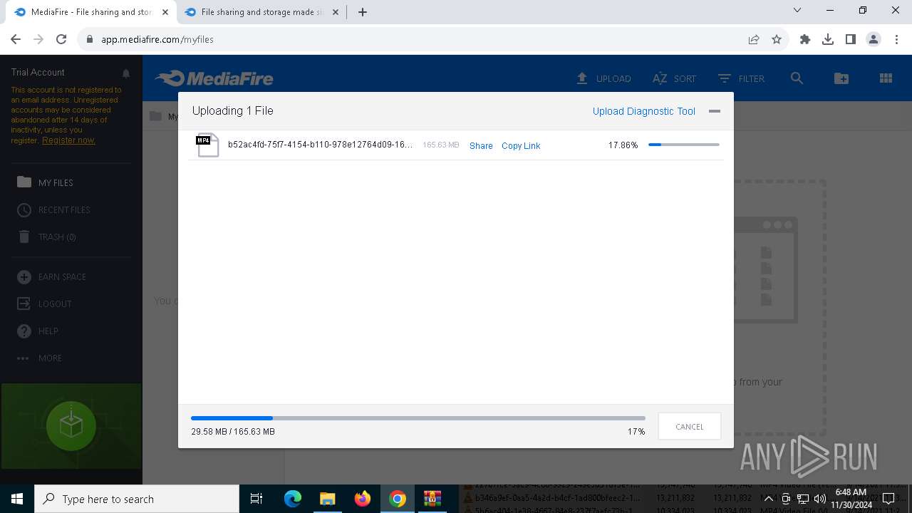912x513 pixels.
Task: Open the Chrome three-dot menu
Action: [x=896, y=39]
